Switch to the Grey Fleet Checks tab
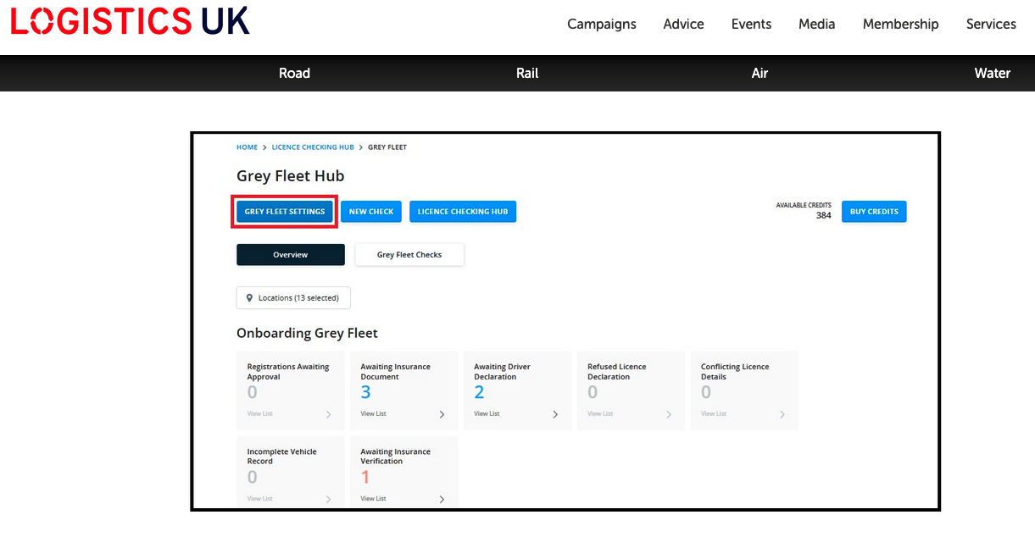The width and height of the screenshot is (1035, 548). [409, 255]
